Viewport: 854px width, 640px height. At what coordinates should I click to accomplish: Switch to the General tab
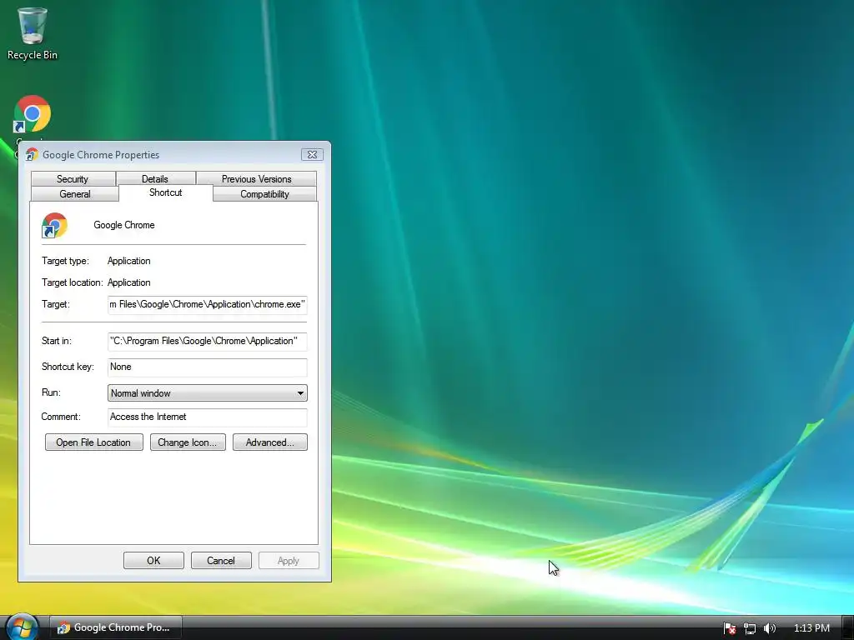tap(75, 193)
